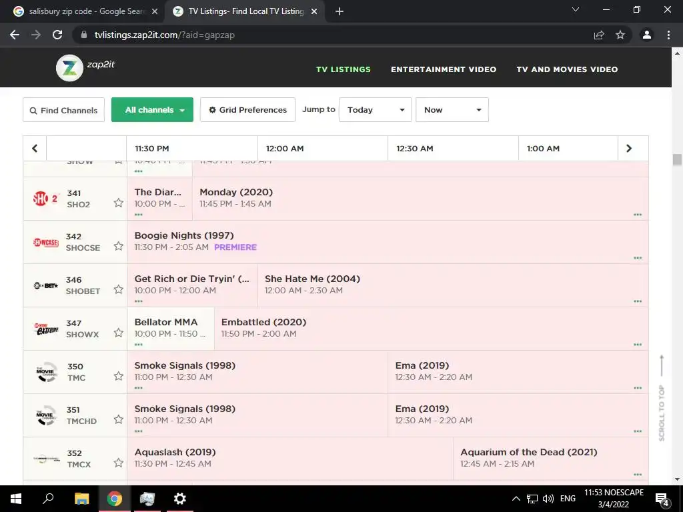The height and width of the screenshot is (512, 683).
Task: Open Windows taskbar search
Action: click(48, 499)
